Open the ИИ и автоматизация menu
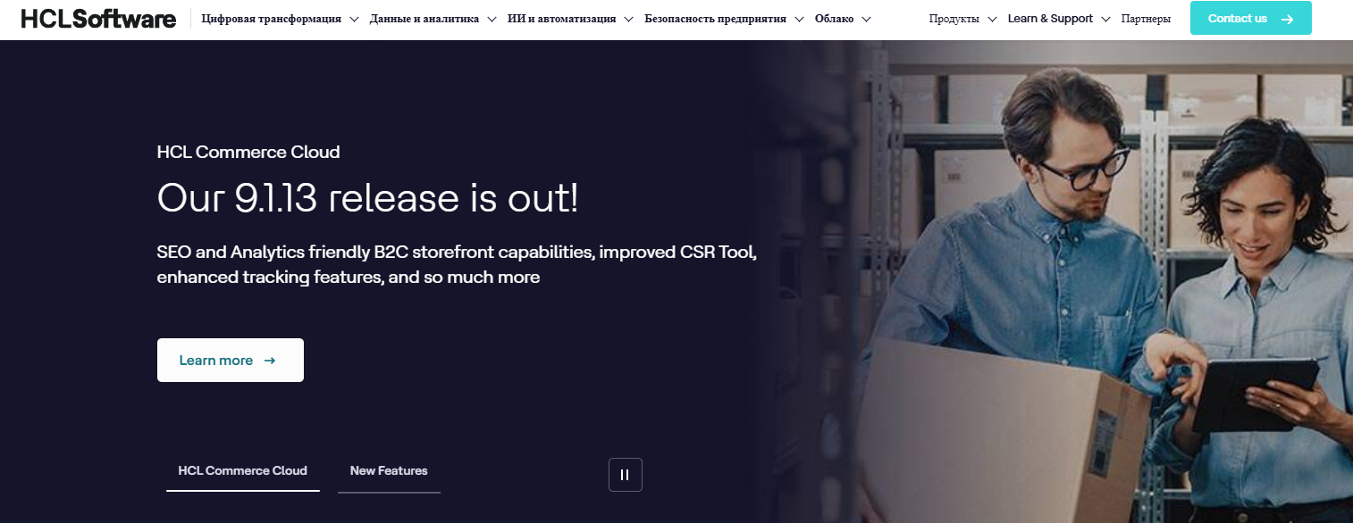 (x=561, y=19)
